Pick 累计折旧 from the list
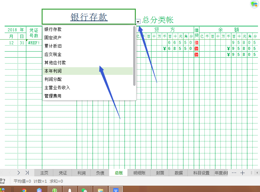 tap(88, 46)
